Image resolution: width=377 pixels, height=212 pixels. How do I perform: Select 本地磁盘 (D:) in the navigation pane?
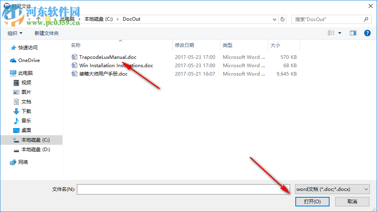(36, 150)
